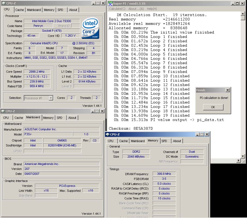Switch to SPD tab in Memory CPU-Z window

pyautogui.click(x=164, y=141)
